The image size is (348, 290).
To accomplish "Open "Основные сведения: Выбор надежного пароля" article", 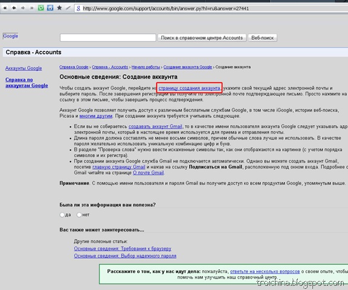I will [125, 256].
